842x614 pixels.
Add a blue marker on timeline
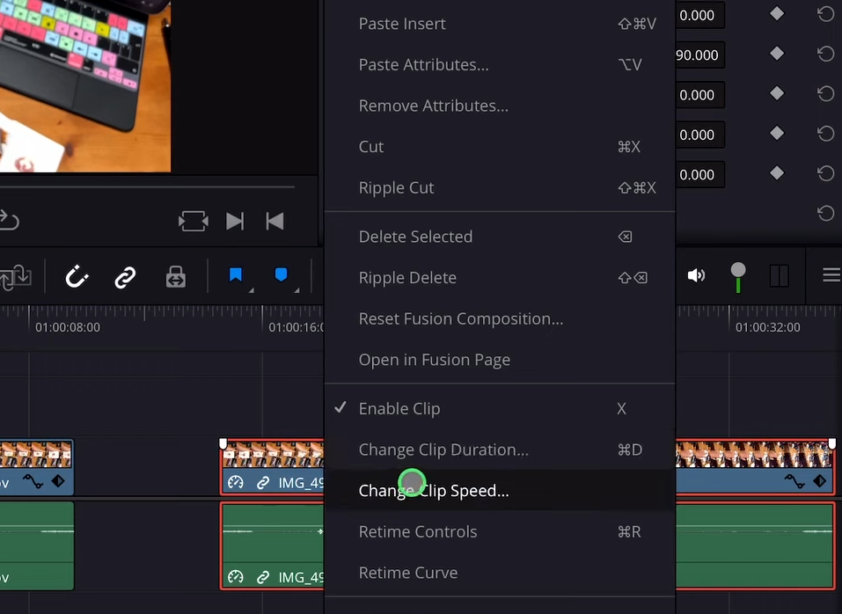[x=281, y=274]
